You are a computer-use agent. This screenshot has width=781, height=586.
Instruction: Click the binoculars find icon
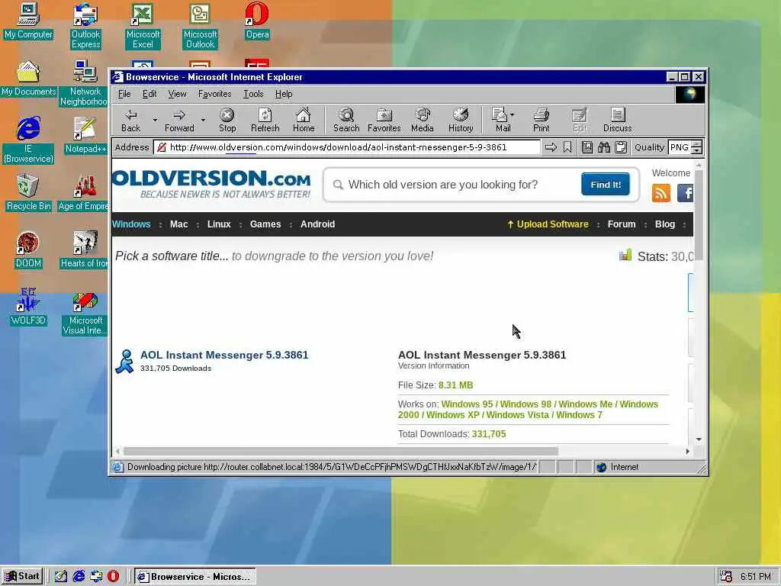pyautogui.click(x=604, y=147)
